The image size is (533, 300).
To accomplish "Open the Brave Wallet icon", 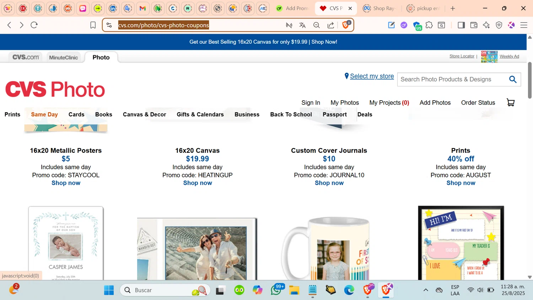I will pyautogui.click(x=474, y=25).
